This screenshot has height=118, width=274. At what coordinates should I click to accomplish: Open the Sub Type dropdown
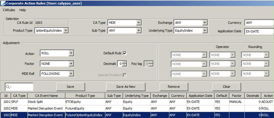139,30
